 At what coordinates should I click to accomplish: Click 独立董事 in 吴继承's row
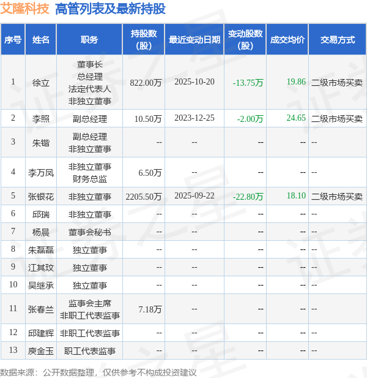click(x=89, y=285)
